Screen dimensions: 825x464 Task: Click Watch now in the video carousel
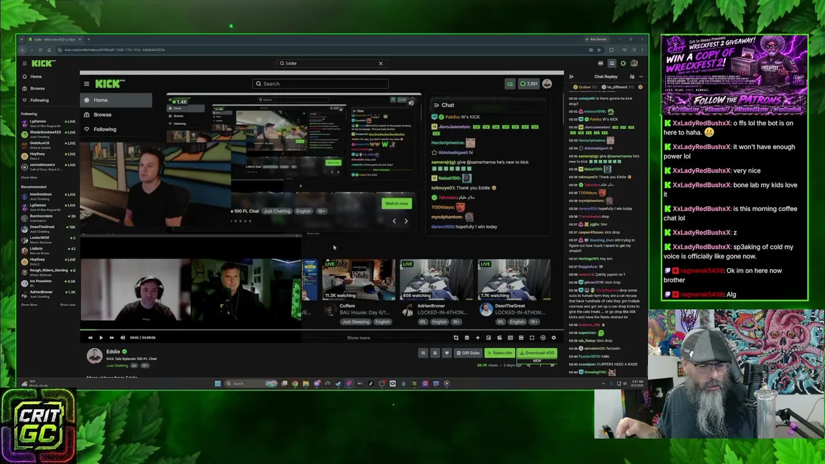click(x=396, y=204)
